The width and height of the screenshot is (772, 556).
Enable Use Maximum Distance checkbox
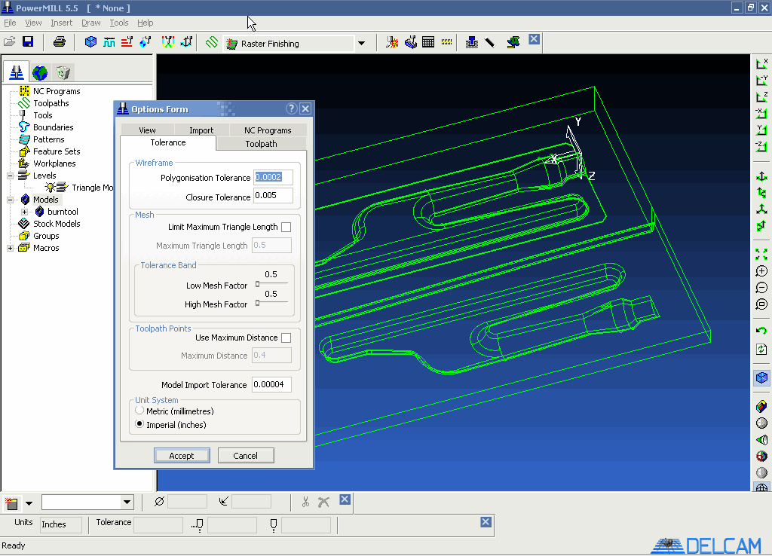tap(286, 338)
